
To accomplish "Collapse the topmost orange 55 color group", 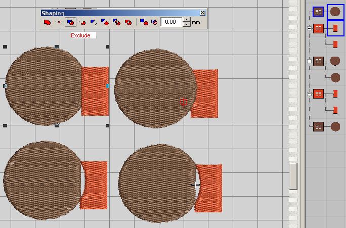I will point(310,29).
